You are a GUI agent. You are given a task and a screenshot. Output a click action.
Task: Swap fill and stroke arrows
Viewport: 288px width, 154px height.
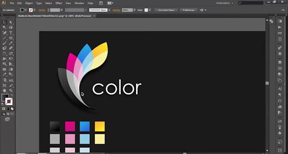[11, 95]
